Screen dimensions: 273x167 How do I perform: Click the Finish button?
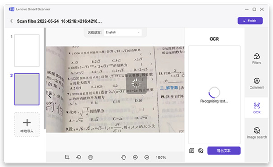click(250, 21)
